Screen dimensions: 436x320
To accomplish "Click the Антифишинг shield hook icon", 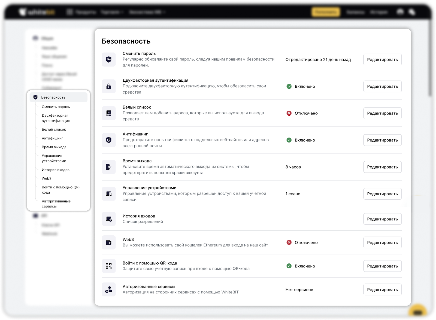I will point(108,140).
